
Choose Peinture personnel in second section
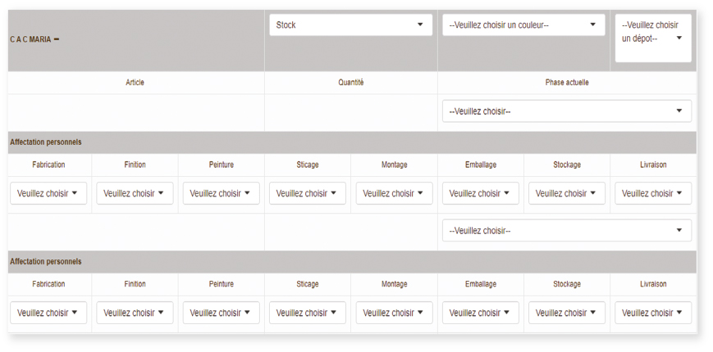(x=221, y=313)
